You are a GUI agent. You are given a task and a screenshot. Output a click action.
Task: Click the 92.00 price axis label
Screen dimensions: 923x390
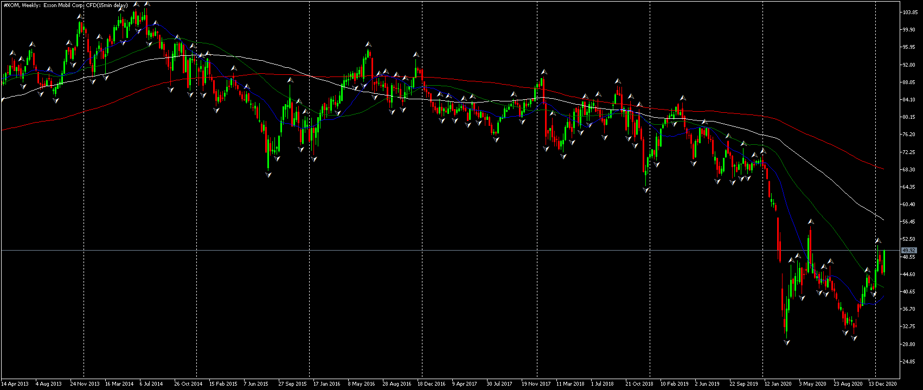click(x=908, y=65)
